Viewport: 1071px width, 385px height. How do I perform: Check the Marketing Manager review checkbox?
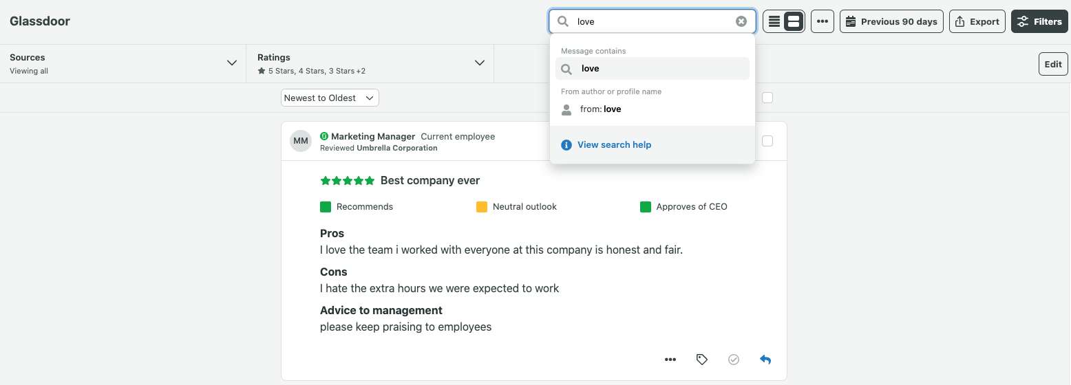tap(767, 141)
